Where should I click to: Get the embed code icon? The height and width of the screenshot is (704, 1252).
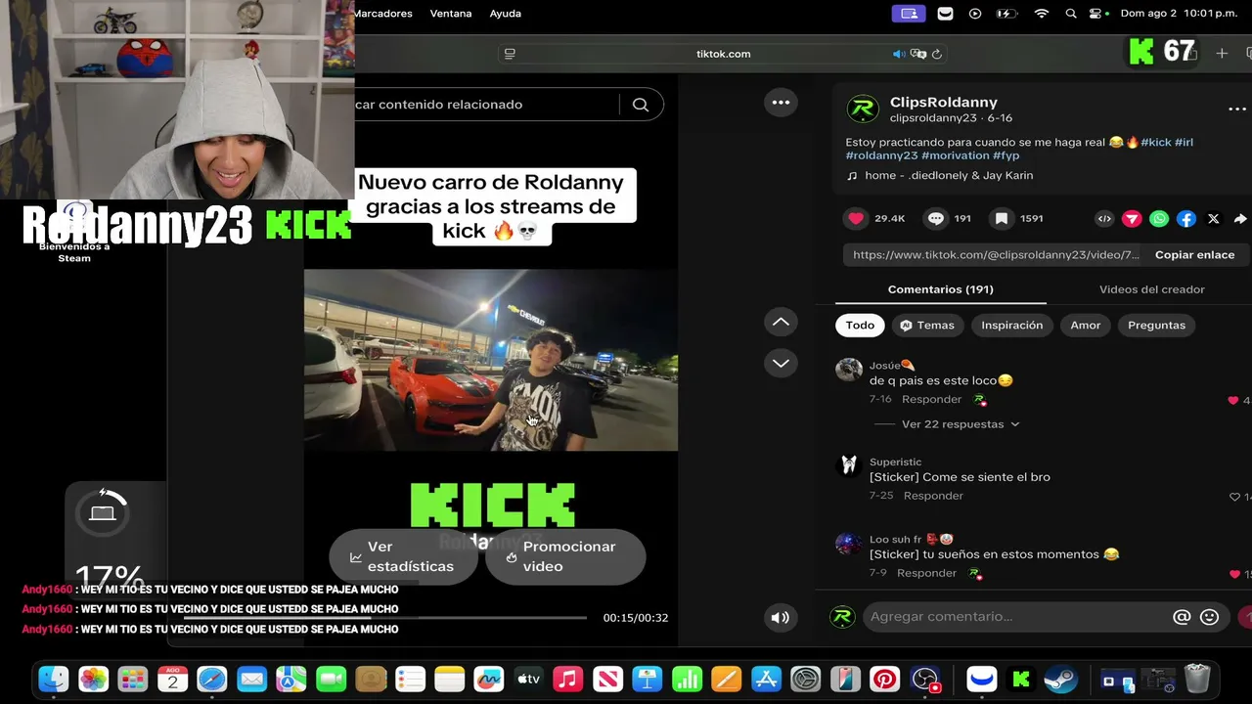[x=1104, y=219]
